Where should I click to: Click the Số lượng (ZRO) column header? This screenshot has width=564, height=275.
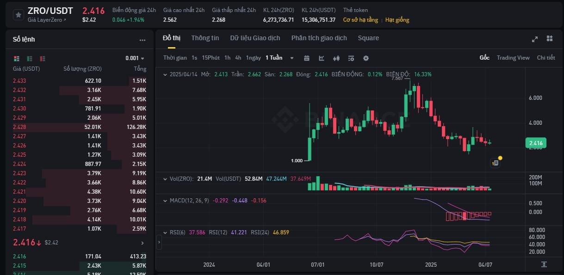(x=82, y=69)
